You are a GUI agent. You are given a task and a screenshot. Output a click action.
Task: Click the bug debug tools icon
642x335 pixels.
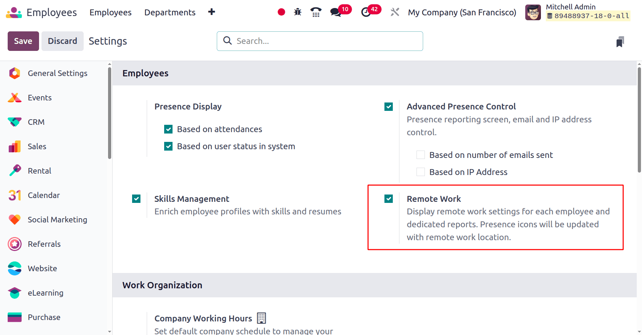point(298,12)
